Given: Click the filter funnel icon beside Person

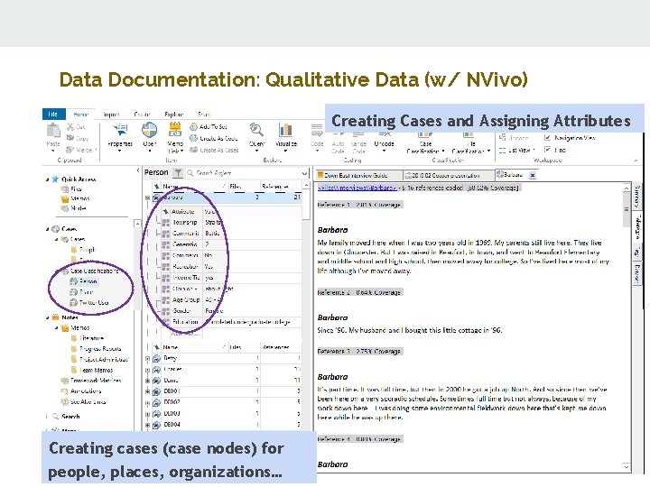Looking at the screenshot, I should point(178,172).
